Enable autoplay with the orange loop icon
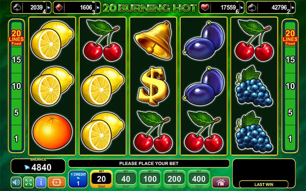The width and height of the screenshot is (306, 191). (56, 183)
